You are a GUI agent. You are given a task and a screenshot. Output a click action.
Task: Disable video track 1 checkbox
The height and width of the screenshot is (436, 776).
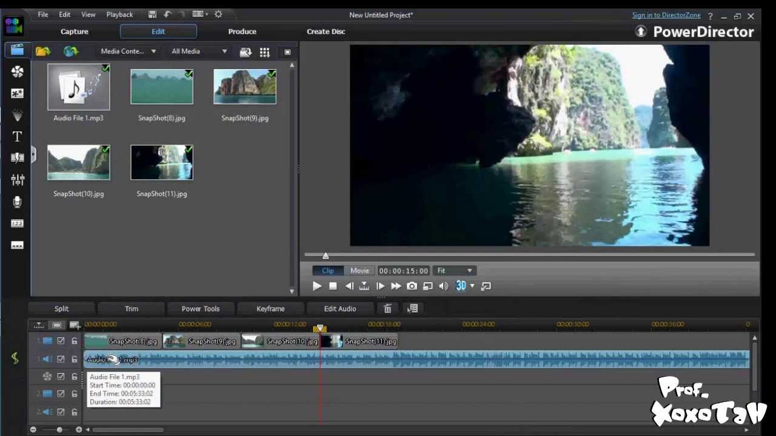pos(61,341)
